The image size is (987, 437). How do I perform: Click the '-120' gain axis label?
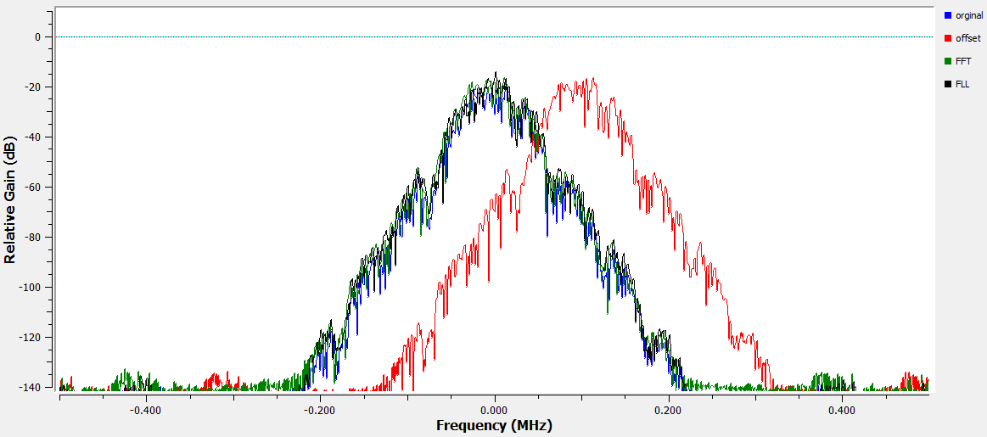31,338
